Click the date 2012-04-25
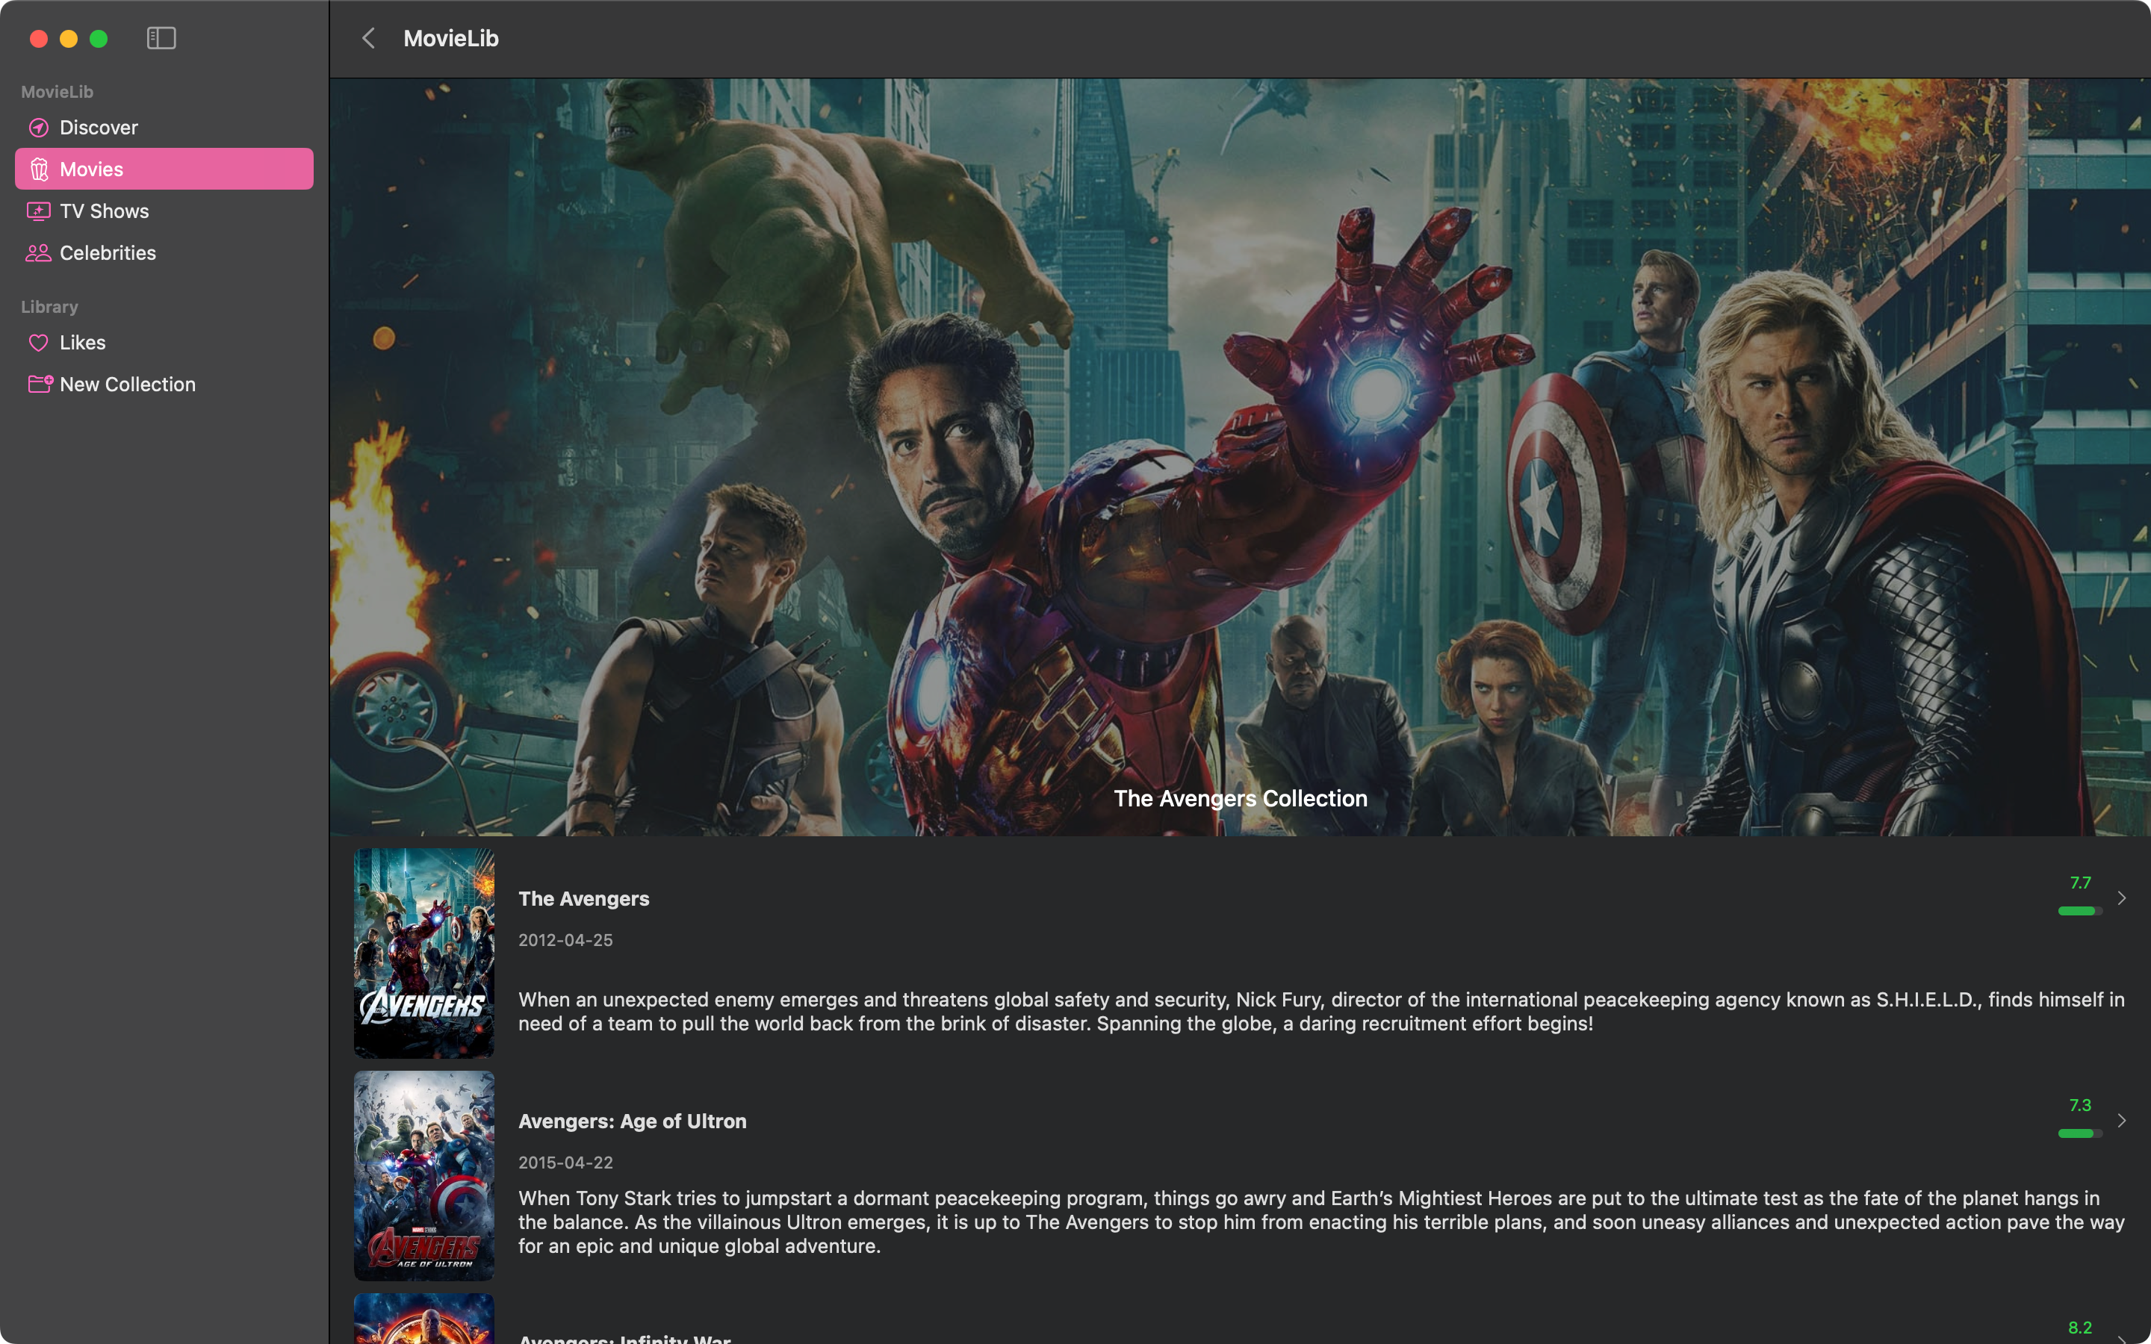The height and width of the screenshot is (1344, 2151). [x=565, y=941]
